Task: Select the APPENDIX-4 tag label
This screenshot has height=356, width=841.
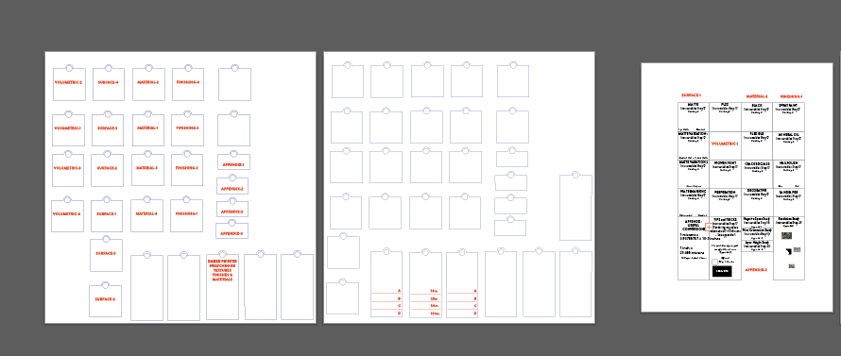Action: tap(232, 234)
